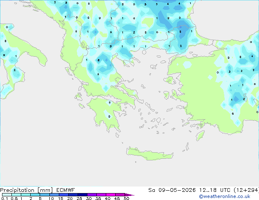Click the 1 mm legend color swatch
Viewport: 259px width, 200px height.
26,195
